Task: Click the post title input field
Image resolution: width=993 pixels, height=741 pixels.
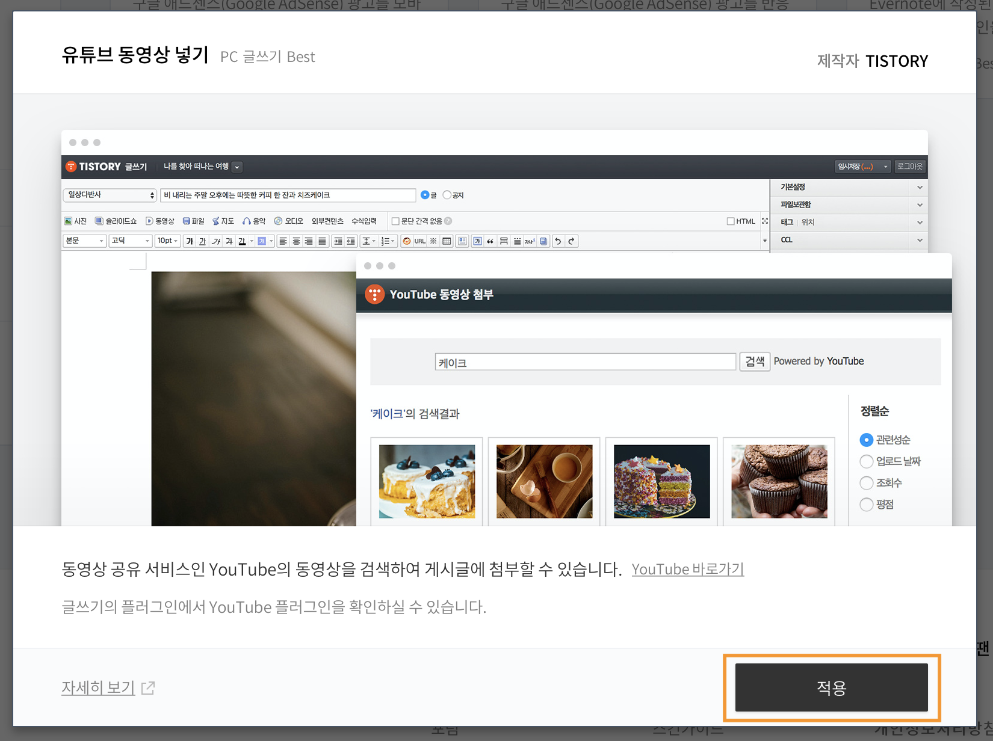Action: [x=288, y=195]
